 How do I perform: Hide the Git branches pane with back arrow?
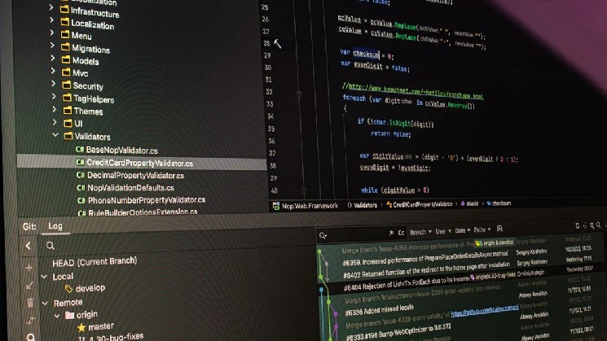click(29, 246)
